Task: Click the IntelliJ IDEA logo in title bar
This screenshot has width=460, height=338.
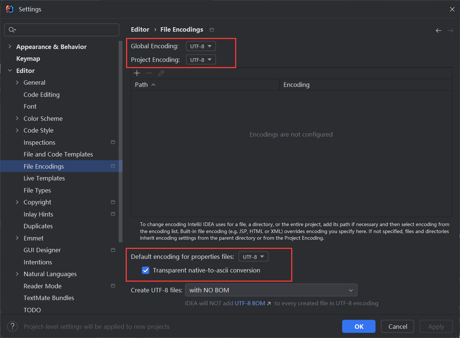Action: (x=10, y=9)
